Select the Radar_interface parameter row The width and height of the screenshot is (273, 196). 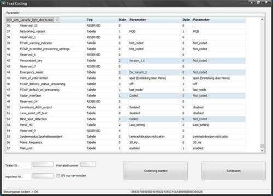click(126, 96)
